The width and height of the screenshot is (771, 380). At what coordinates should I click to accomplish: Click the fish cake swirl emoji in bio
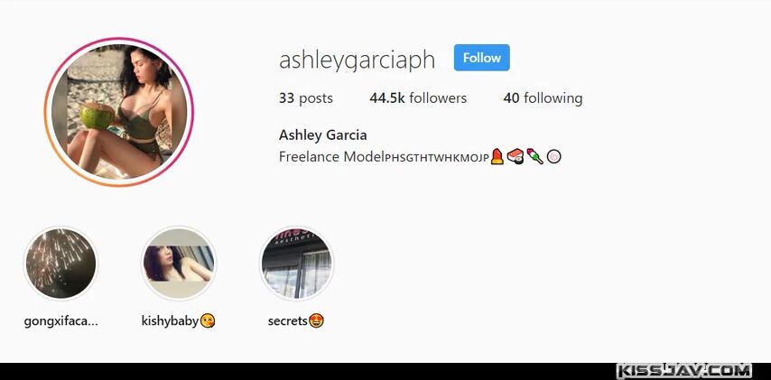pos(553,157)
